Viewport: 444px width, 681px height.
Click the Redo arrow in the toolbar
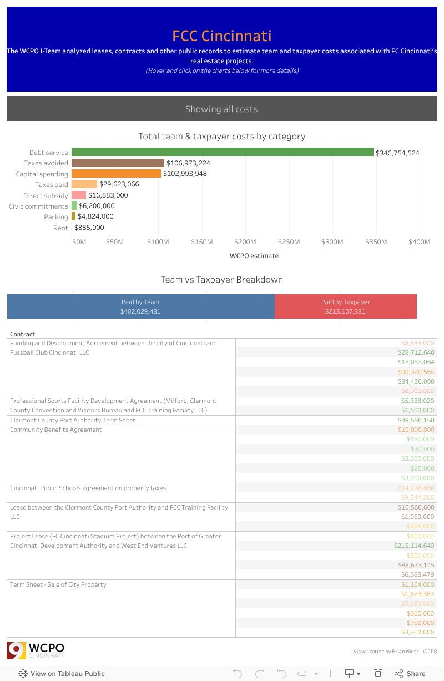click(259, 673)
